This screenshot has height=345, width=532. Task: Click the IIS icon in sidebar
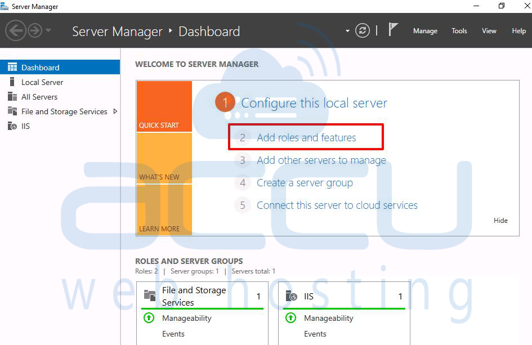12,126
